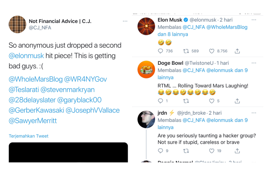
Task: Open @WholeMarsBlog mention in C.J.'s tweet
Action: point(34,79)
